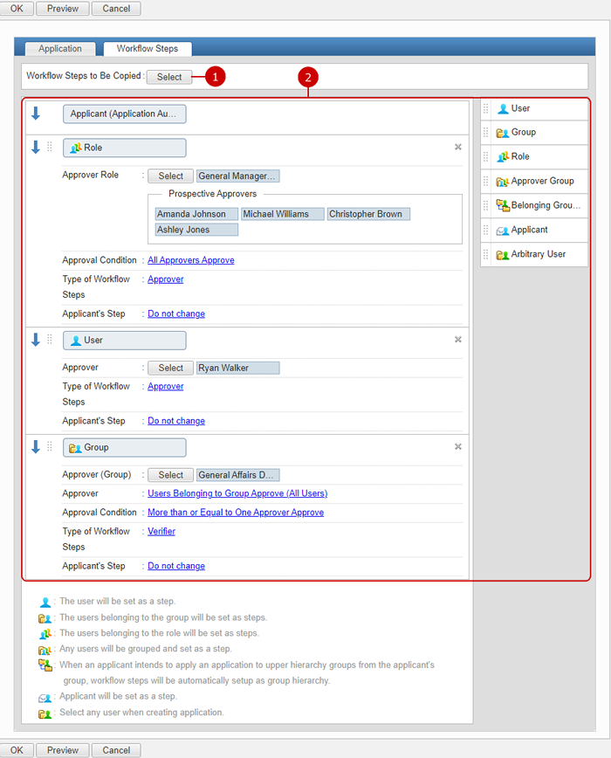Click the Ryan Walker approver field
This screenshot has height=758, width=611.
237,368
